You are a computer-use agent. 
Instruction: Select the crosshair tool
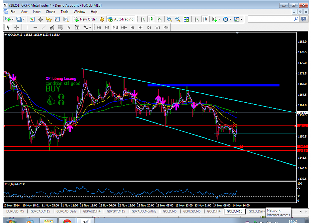pyautogui.click(x=17, y=27)
